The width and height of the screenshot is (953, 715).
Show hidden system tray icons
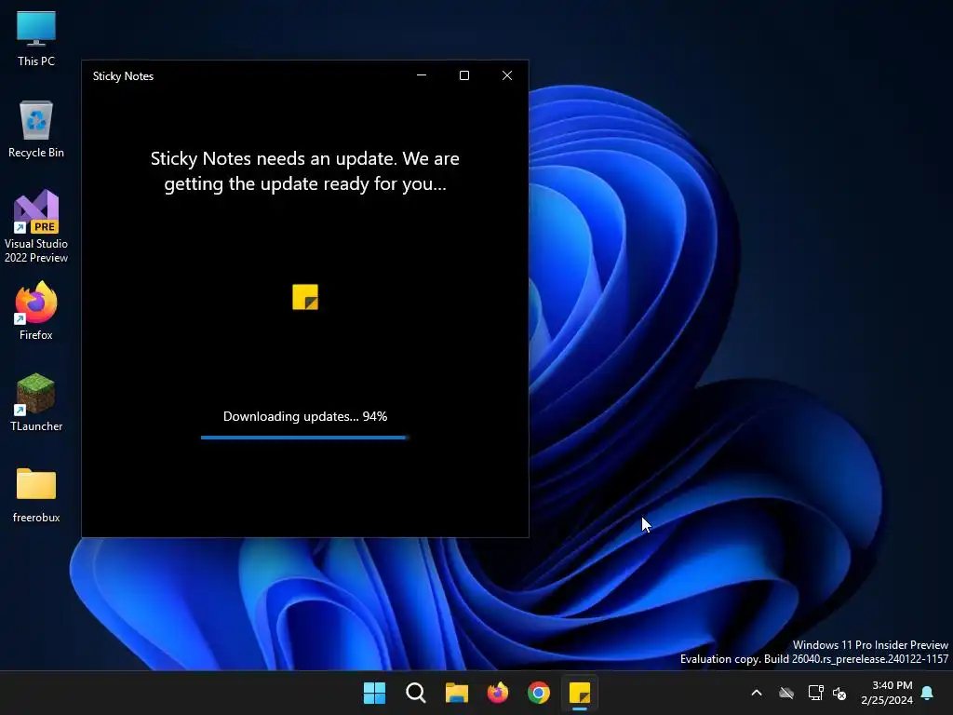(x=757, y=693)
